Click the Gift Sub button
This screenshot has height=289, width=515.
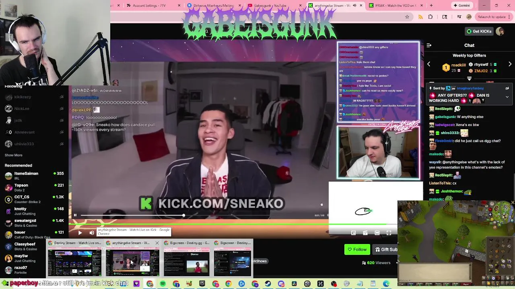coord(386,249)
